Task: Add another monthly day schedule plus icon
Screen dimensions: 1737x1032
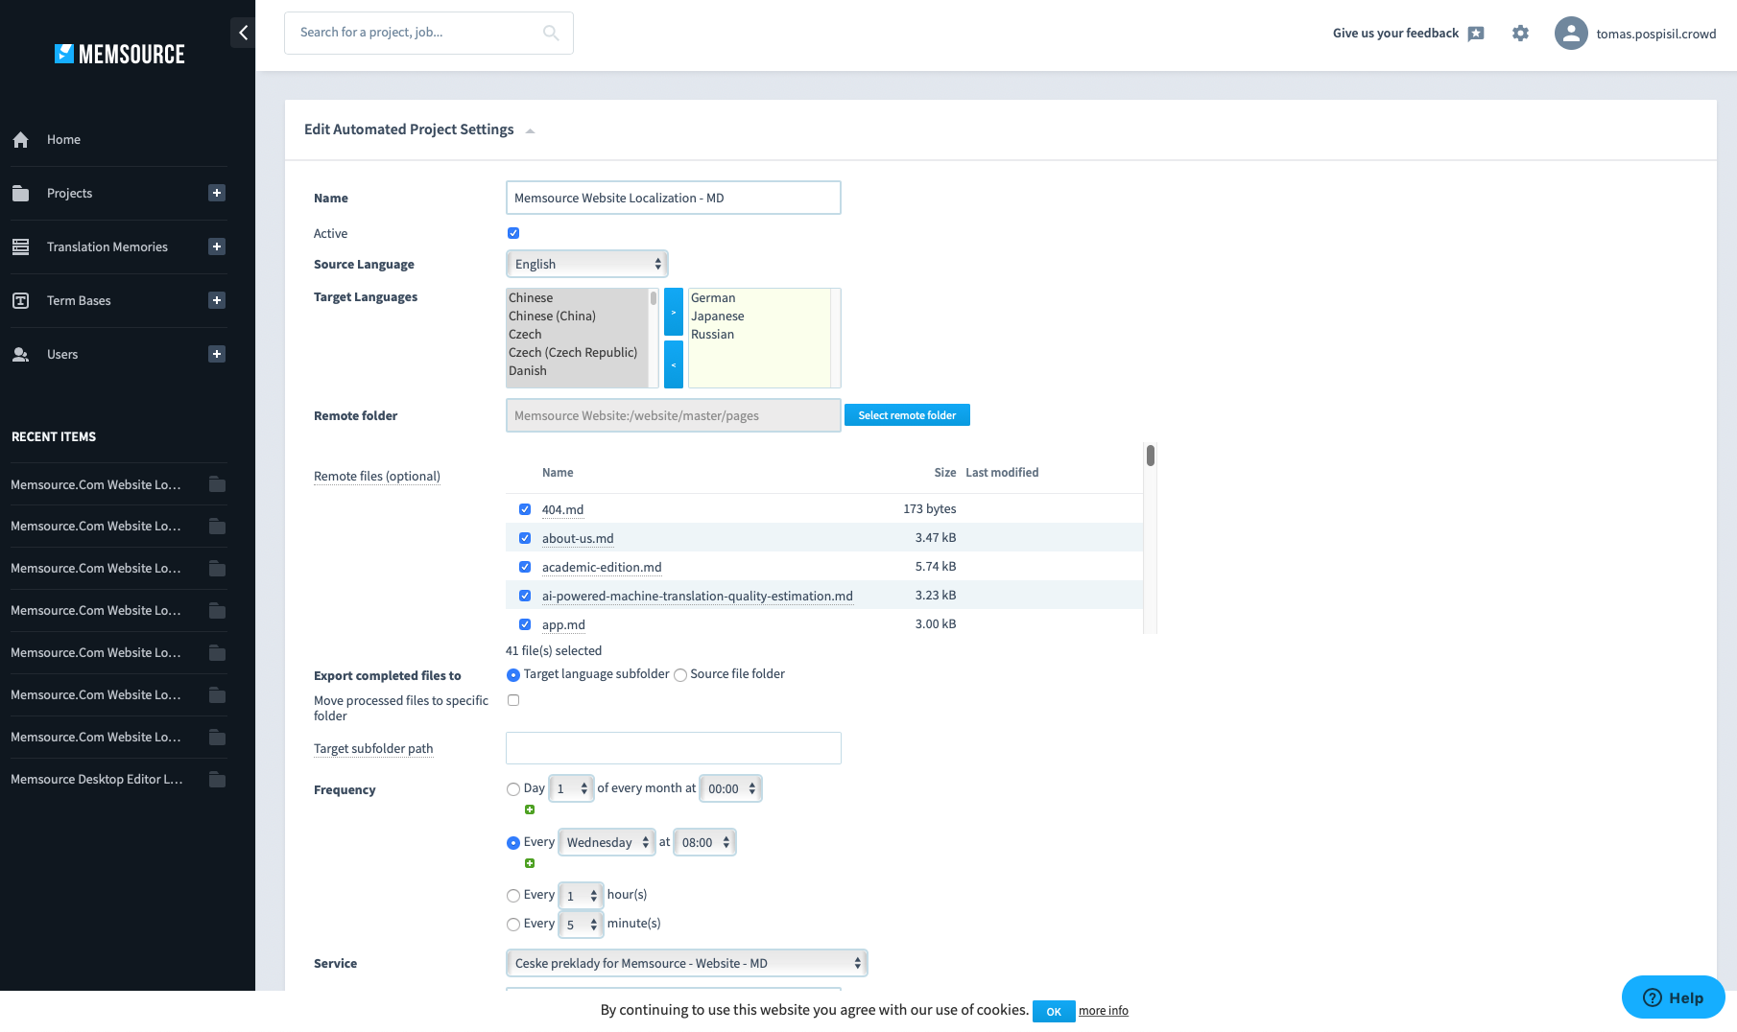Action: click(530, 809)
